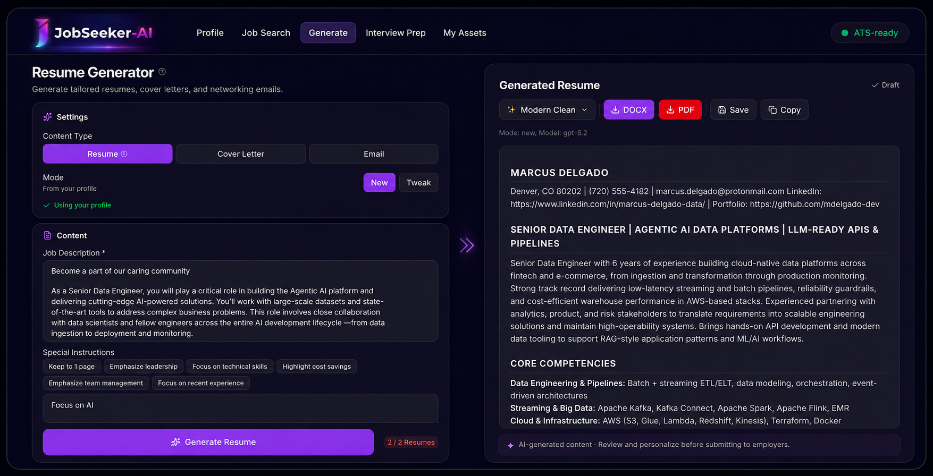Click the LinkedIn URL in the resume

[608, 204]
